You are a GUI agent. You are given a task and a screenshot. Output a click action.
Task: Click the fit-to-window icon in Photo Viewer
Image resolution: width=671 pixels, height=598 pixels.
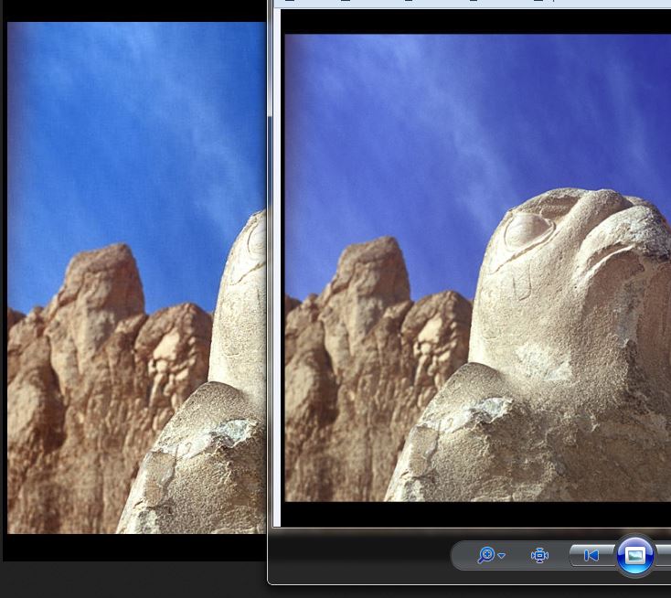[539, 555]
